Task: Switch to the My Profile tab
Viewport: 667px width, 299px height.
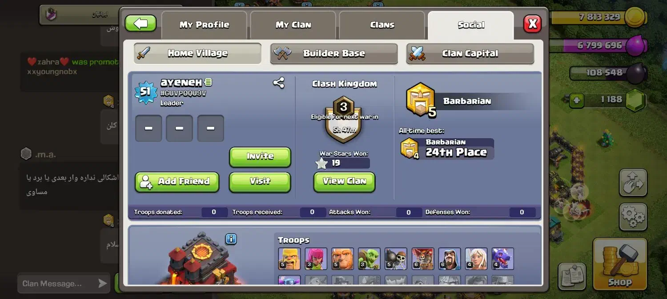Action: tap(204, 25)
